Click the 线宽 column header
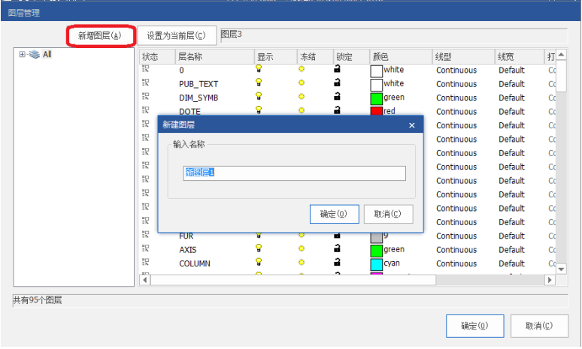Screen dimensions: 582x349 tap(520, 57)
